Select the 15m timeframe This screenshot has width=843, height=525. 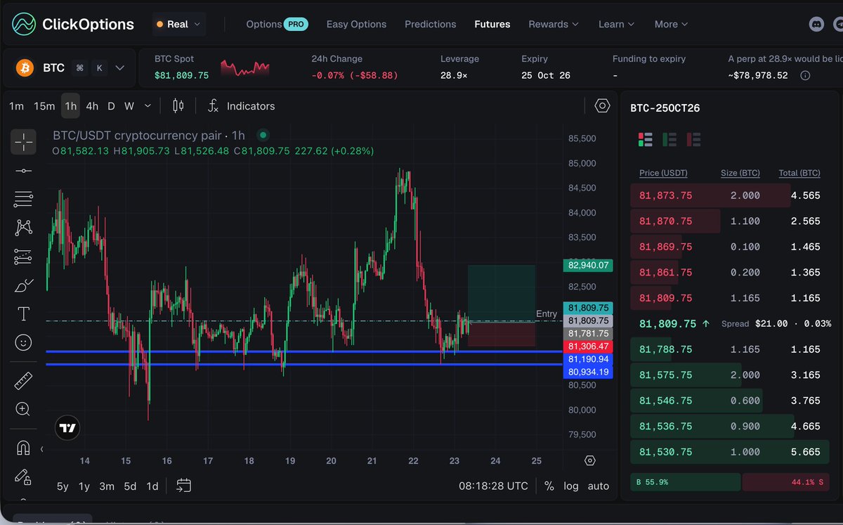coord(44,106)
